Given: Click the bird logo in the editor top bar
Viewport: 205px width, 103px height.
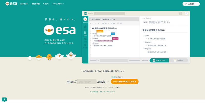Looking at the screenshot, I should [85, 14].
